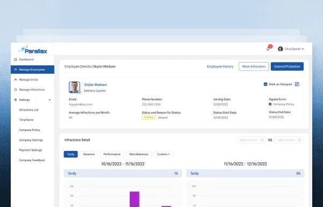Click the Manage Infractions clock icon

pyautogui.click(x=16, y=89)
